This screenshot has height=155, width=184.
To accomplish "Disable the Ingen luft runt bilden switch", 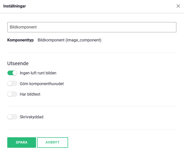I will 12,73.
